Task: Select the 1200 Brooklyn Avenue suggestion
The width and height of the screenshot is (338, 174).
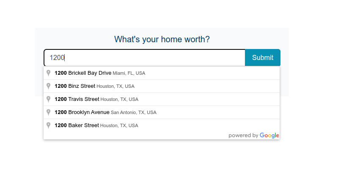Action: click(x=82, y=112)
